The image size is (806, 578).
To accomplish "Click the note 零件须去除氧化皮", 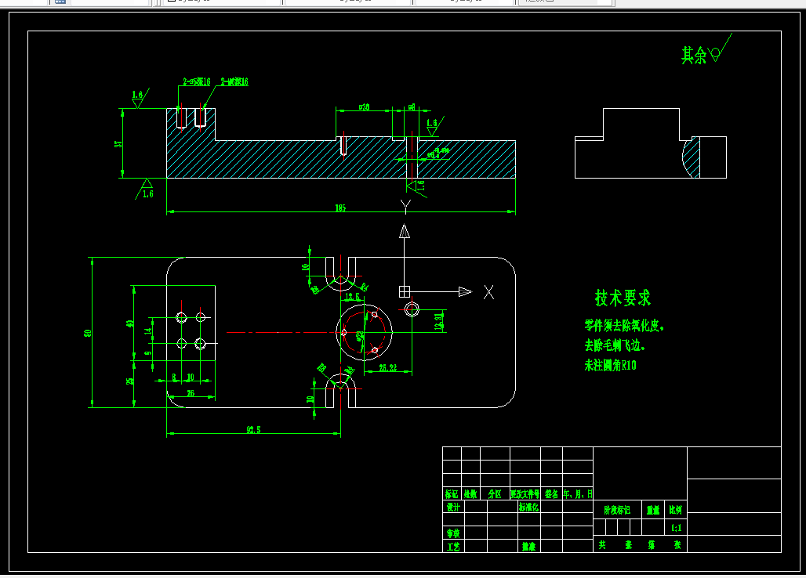I will click(x=624, y=326).
